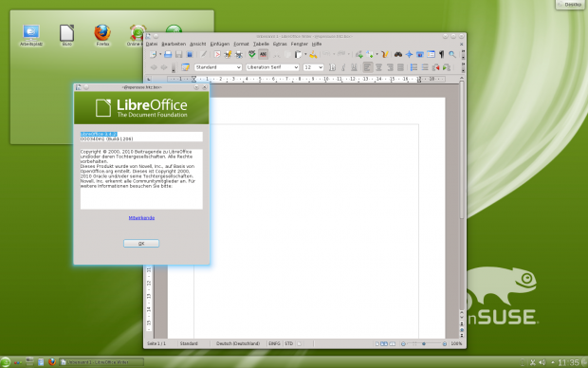This screenshot has width=588, height=368.
Task: Click the Zoom magnifier icon in toolbar
Action: (x=452, y=55)
